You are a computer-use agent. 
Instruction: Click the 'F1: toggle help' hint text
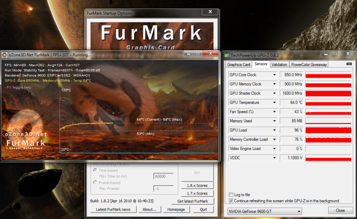[x=18, y=88]
